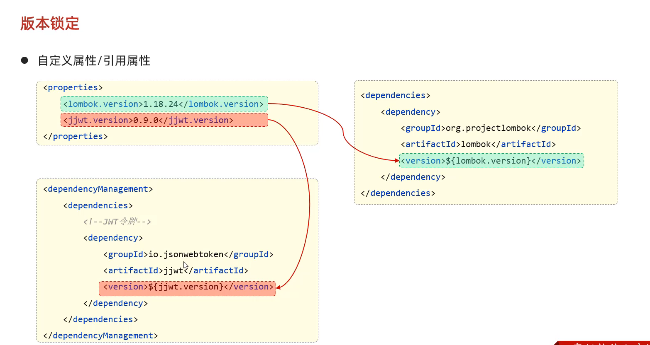Click the opening dependencies tag in right box
The width and height of the screenshot is (650, 345).
[395, 95]
